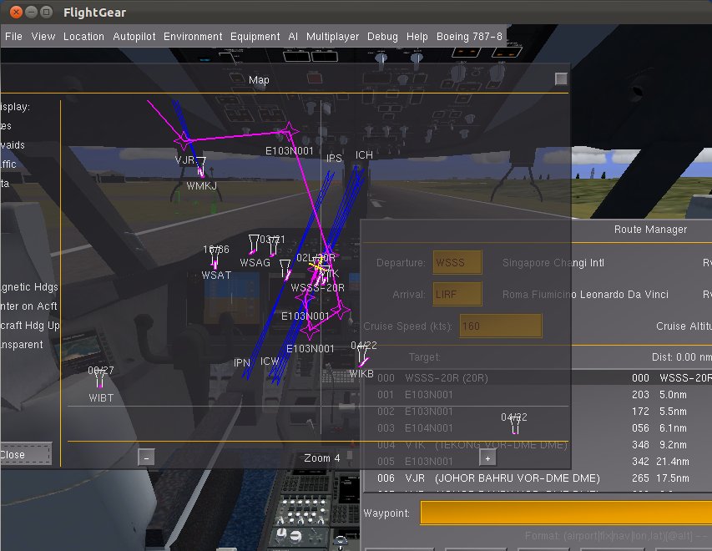712x551 pixels.
Task: Open the Equipment menu
Action: coord(255,37)
